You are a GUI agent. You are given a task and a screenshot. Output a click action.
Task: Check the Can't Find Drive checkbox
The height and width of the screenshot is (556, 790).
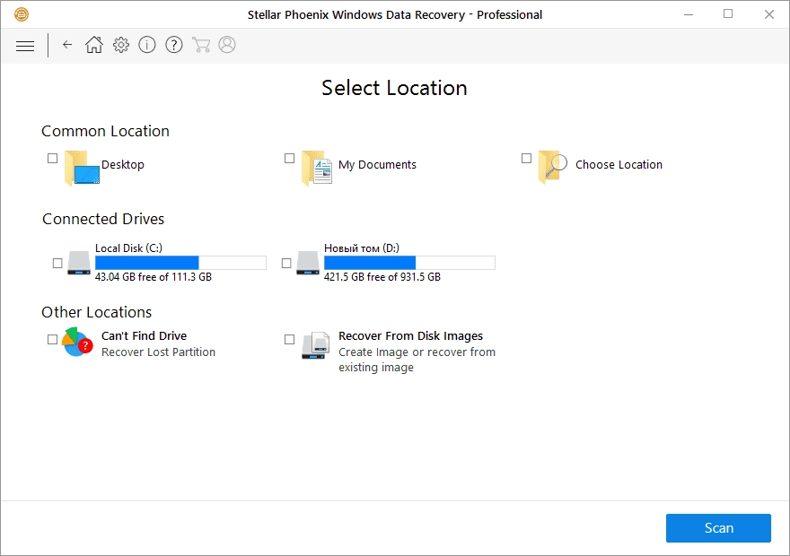52,339
